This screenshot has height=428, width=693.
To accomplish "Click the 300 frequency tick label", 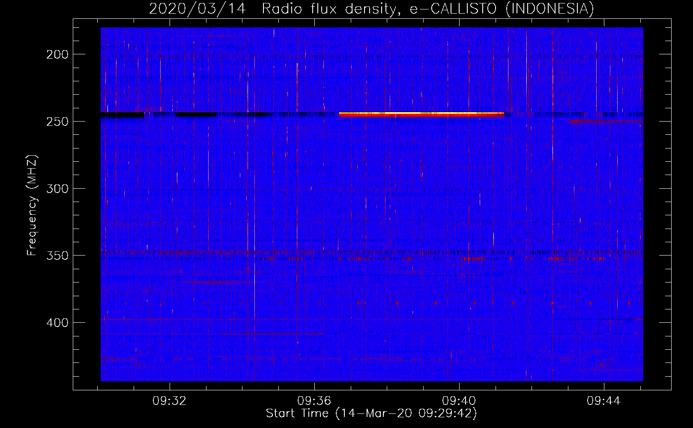I will pos(57,189).
